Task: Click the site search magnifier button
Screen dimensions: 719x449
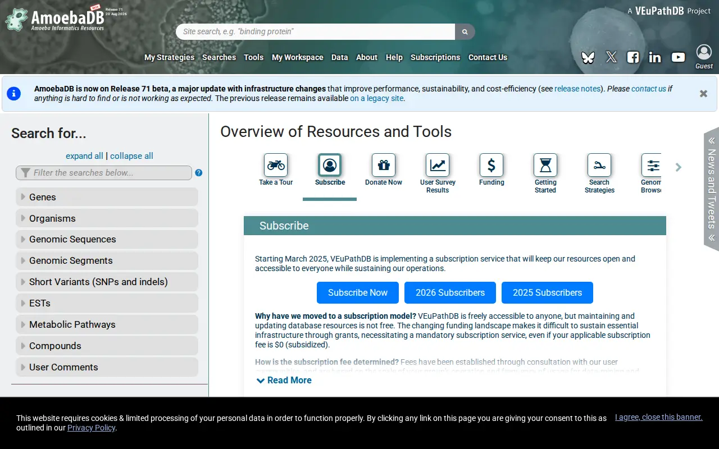Action: [x=465, y=32]
